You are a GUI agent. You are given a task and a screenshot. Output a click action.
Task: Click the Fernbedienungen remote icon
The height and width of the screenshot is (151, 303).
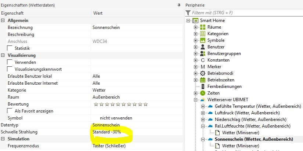coord(203,86)
